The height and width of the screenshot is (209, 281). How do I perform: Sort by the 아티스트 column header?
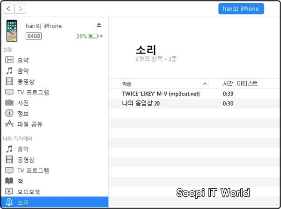(x=247, y=84)
